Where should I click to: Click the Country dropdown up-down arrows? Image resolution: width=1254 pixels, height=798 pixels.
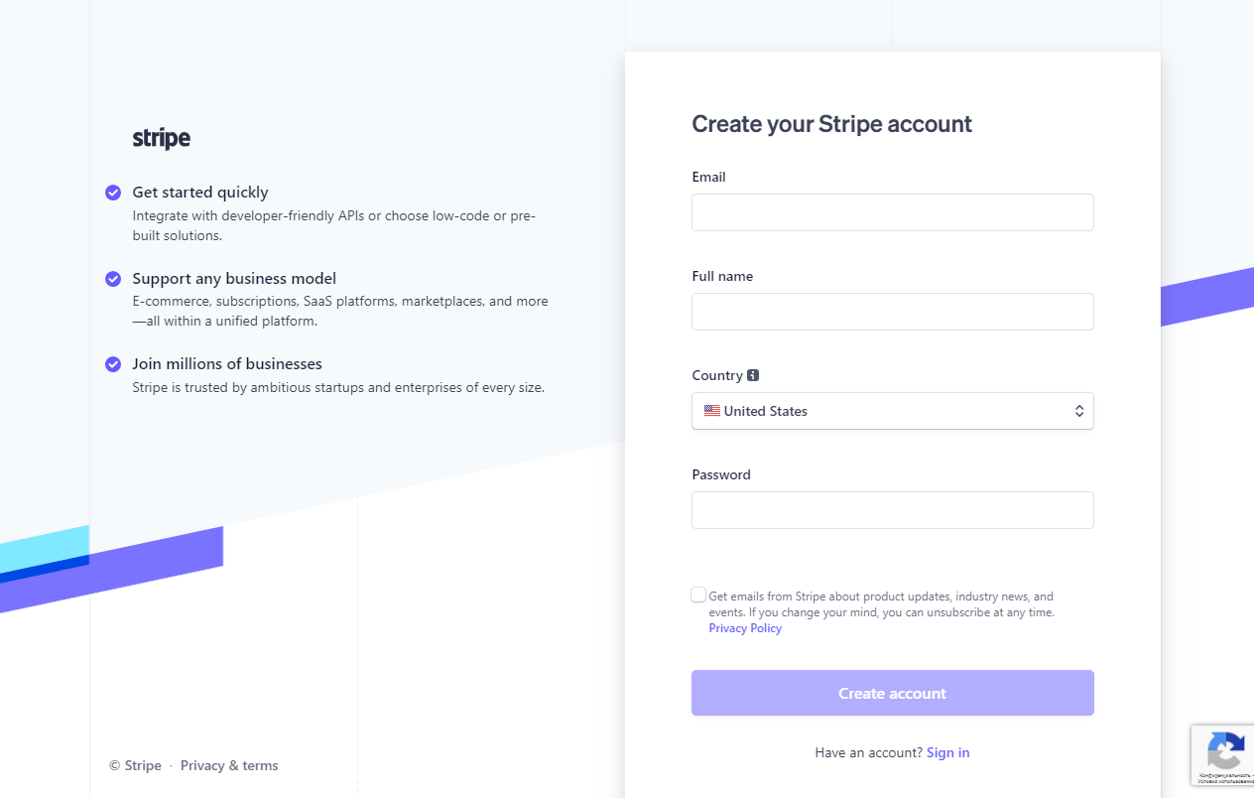pos(1078,411)
